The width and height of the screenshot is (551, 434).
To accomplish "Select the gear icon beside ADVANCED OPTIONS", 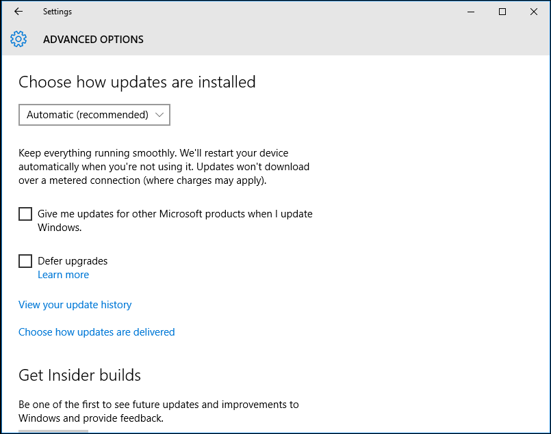I will tap(18, 39).
